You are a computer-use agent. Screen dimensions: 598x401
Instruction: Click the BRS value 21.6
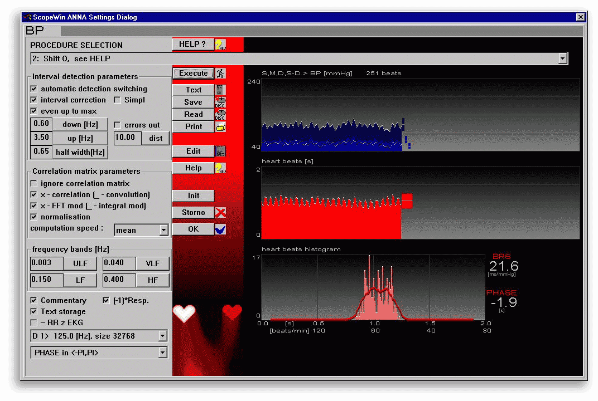tap(503, 266)
